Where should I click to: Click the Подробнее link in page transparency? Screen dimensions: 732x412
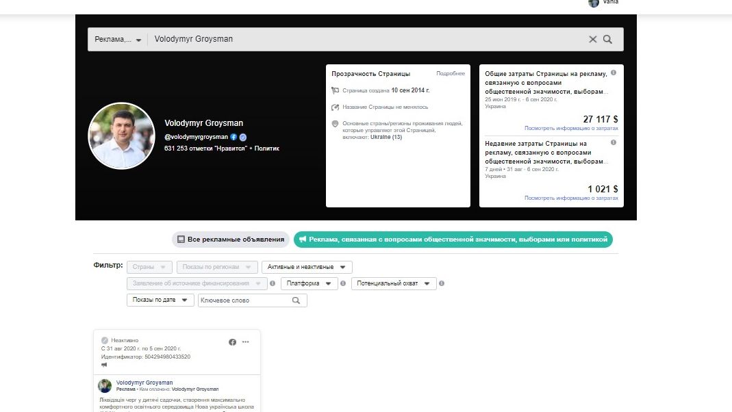[450, 73]
